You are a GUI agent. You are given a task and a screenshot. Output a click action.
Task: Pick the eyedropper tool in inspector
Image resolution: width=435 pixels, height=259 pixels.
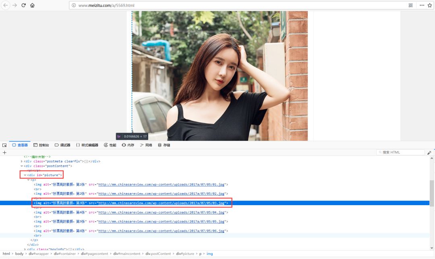pos(429,153)
